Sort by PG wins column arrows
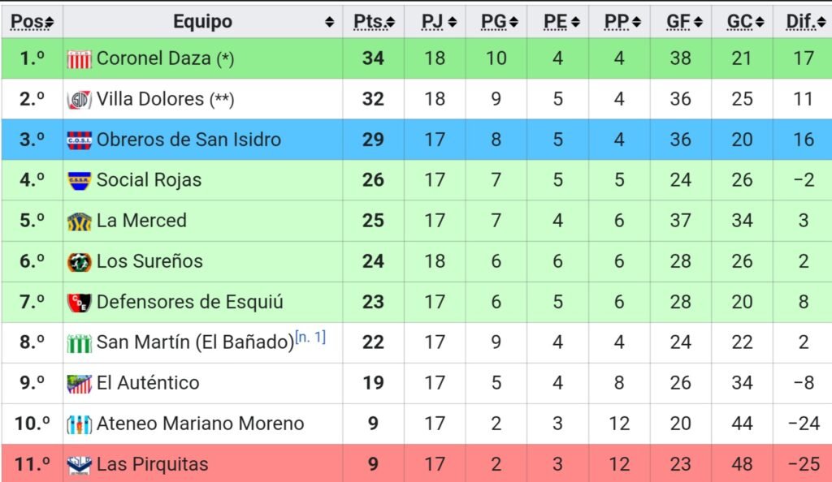Viewport: 832px width, 482px height. (513, 22)
